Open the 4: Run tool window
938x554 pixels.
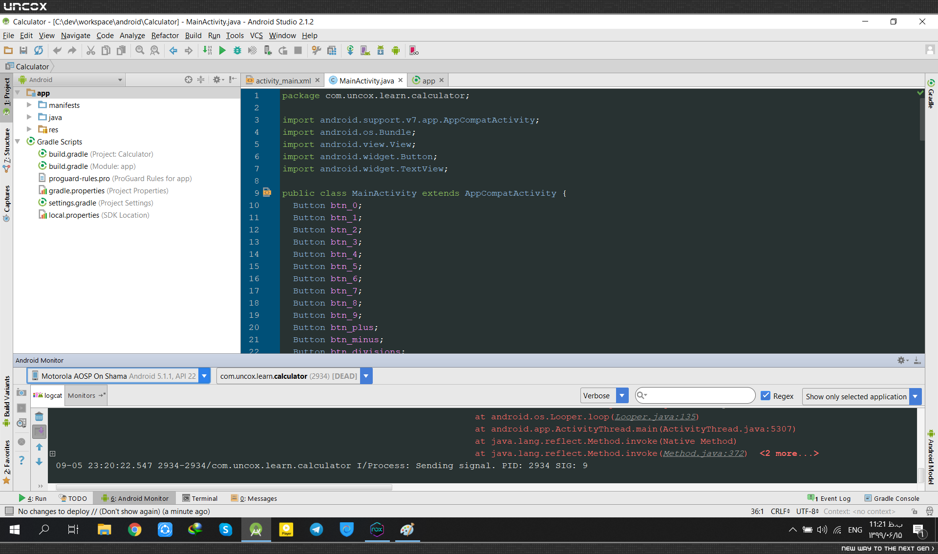32,498
